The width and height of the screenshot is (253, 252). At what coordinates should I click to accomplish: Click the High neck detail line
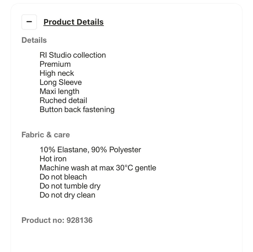[x=57, y=73]
